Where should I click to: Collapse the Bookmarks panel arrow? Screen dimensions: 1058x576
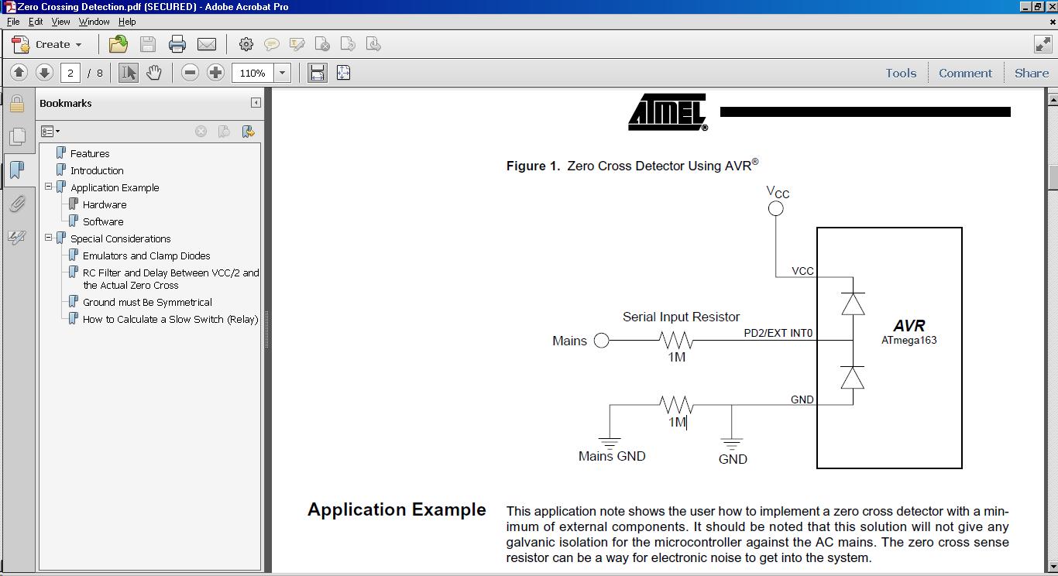point(256,103)
